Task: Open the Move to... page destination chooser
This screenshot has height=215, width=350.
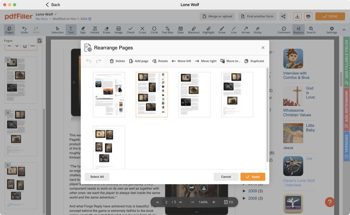Action: [x=230, y=61]
